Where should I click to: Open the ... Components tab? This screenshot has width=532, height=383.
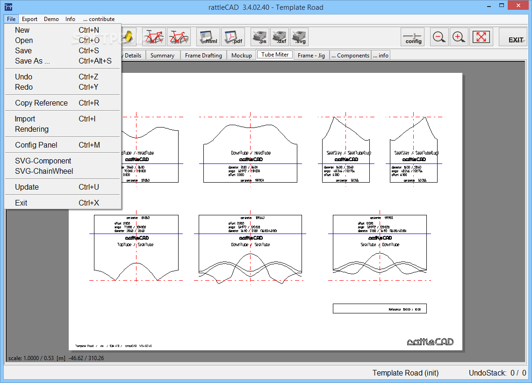click(350, 55)
